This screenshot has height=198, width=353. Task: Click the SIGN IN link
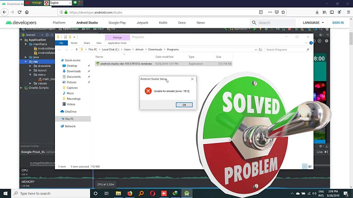click(338, 23)
